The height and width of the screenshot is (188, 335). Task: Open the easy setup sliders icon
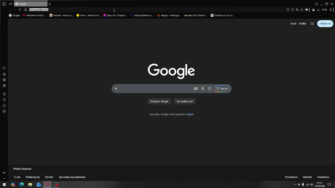pyautogui.click(x=331, y=10)
